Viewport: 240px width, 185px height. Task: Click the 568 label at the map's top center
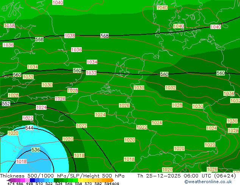104,35
